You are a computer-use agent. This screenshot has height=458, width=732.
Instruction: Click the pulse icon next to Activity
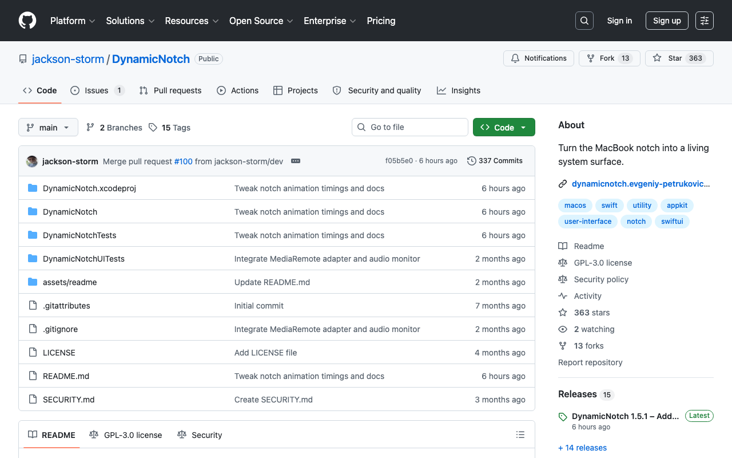click(x=563, y=296)
